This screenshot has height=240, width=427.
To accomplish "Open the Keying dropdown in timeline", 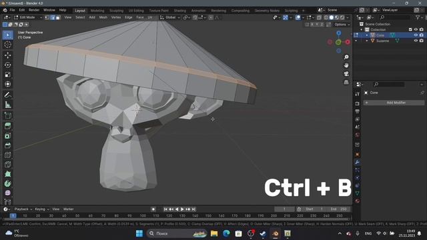I will (x=41, y=209).
